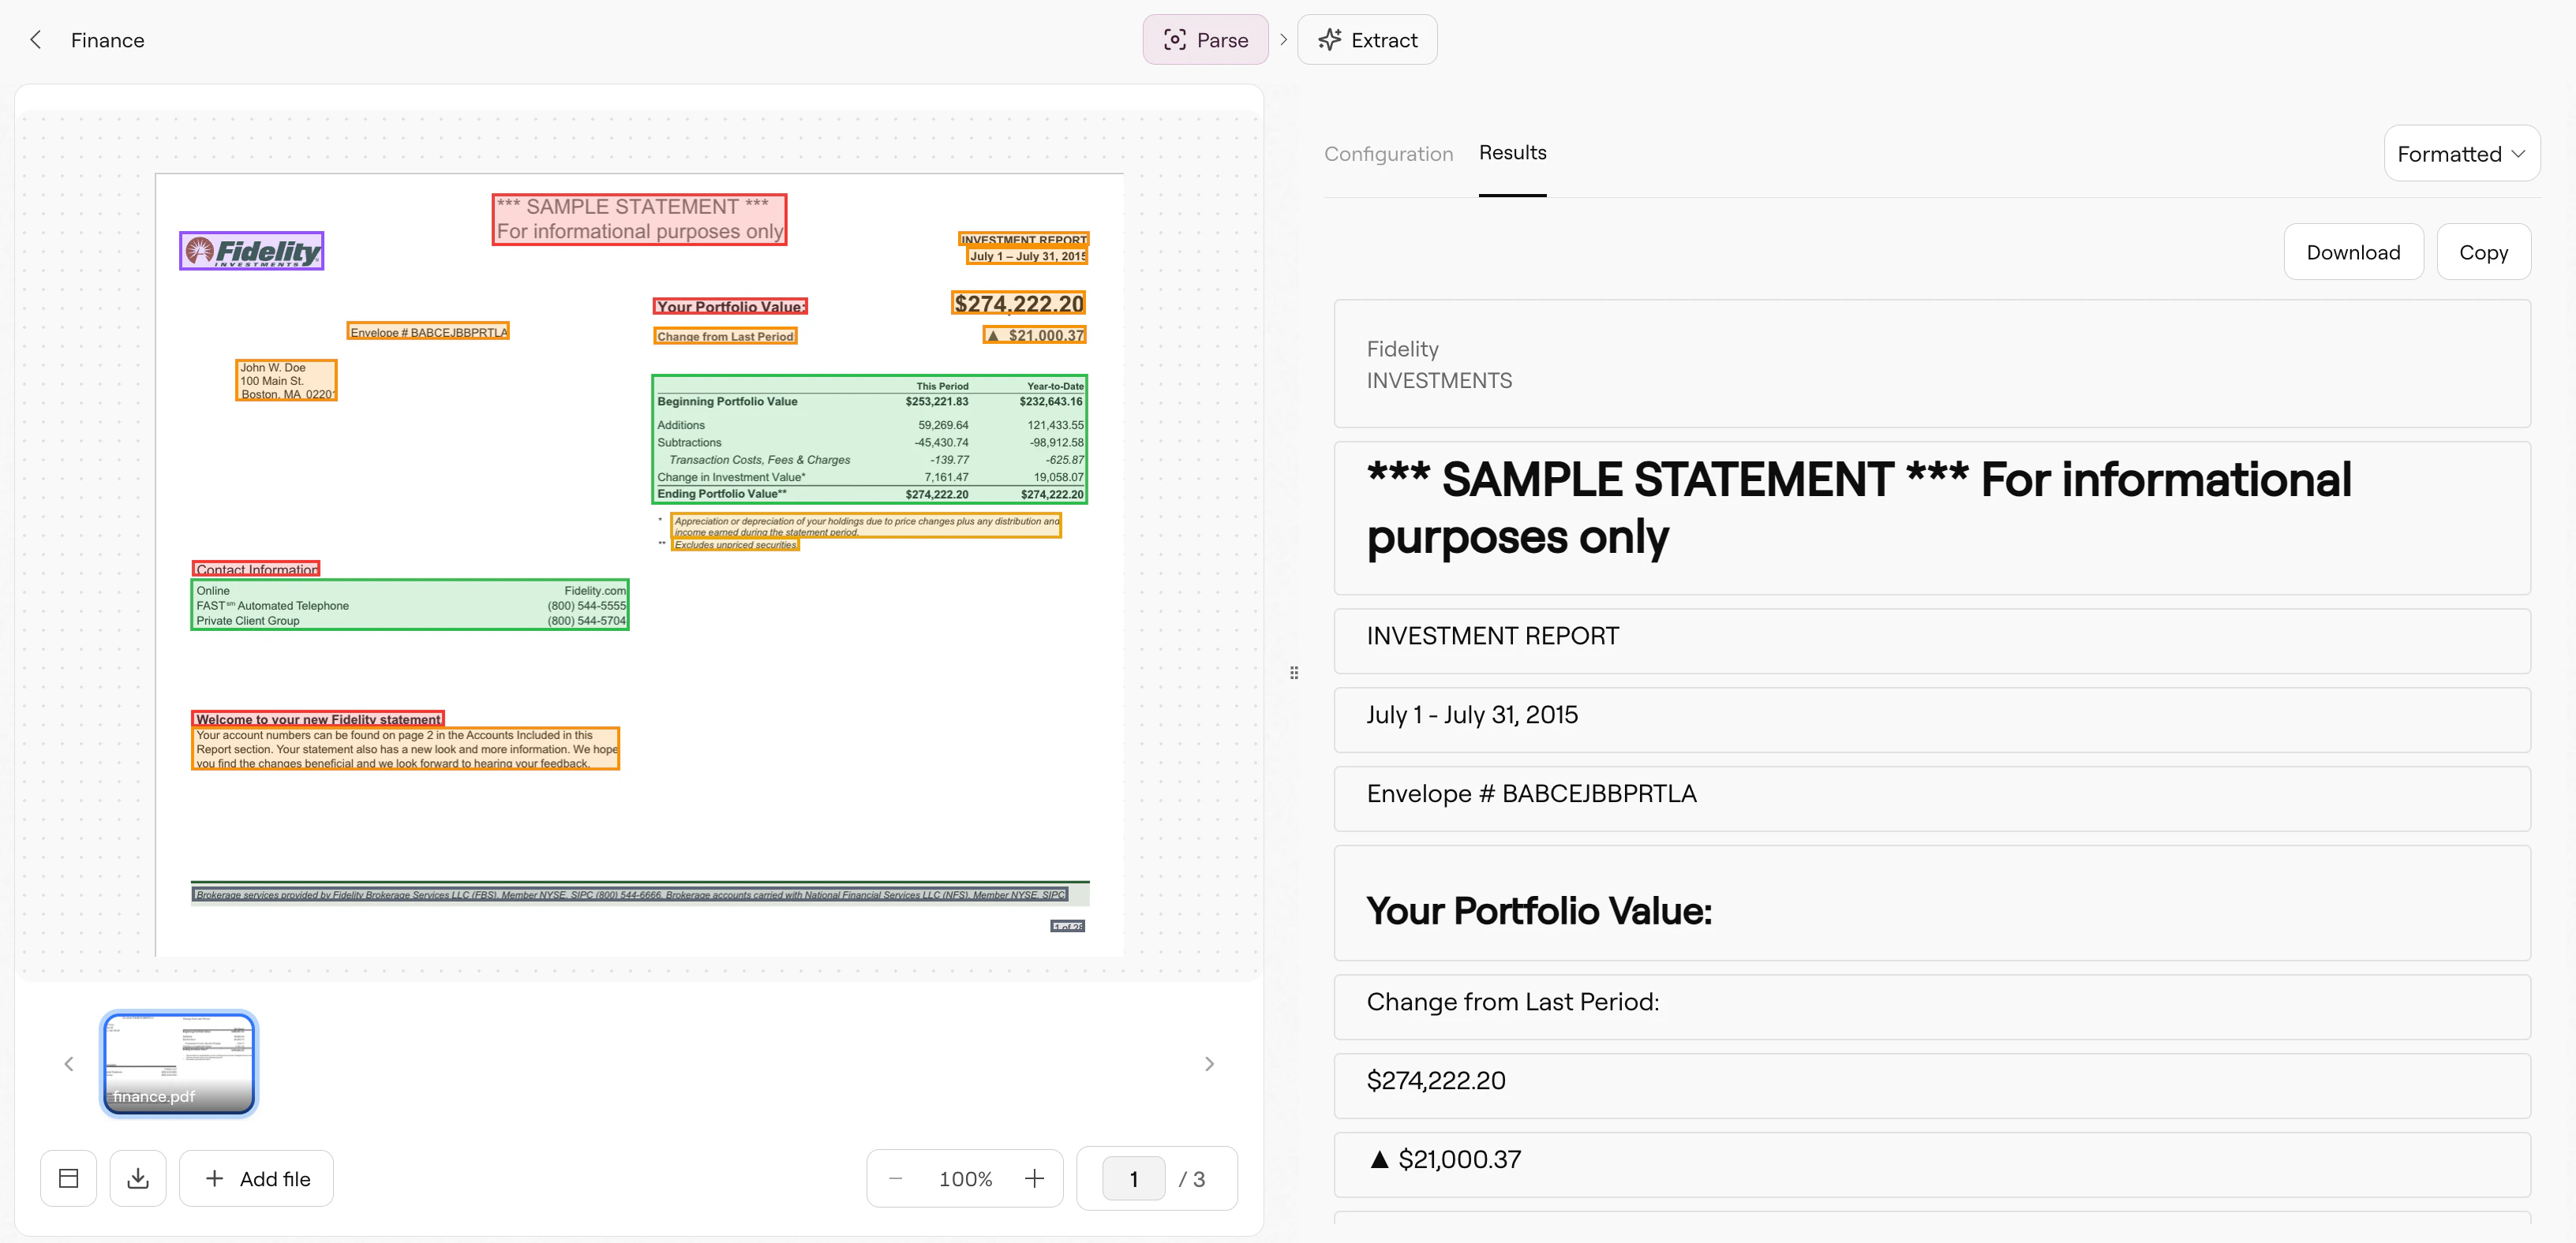Open the Results tab

click(1512, 153)
